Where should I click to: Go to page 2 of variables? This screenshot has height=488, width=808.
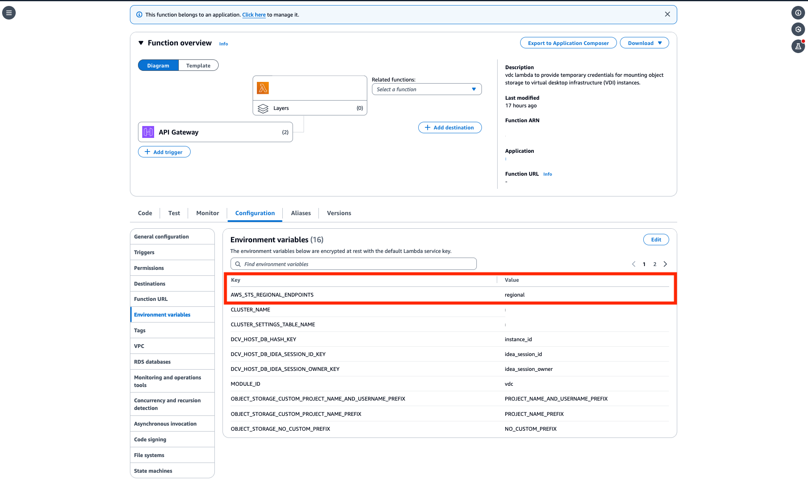pyautogui.click(x=655, y=264)
